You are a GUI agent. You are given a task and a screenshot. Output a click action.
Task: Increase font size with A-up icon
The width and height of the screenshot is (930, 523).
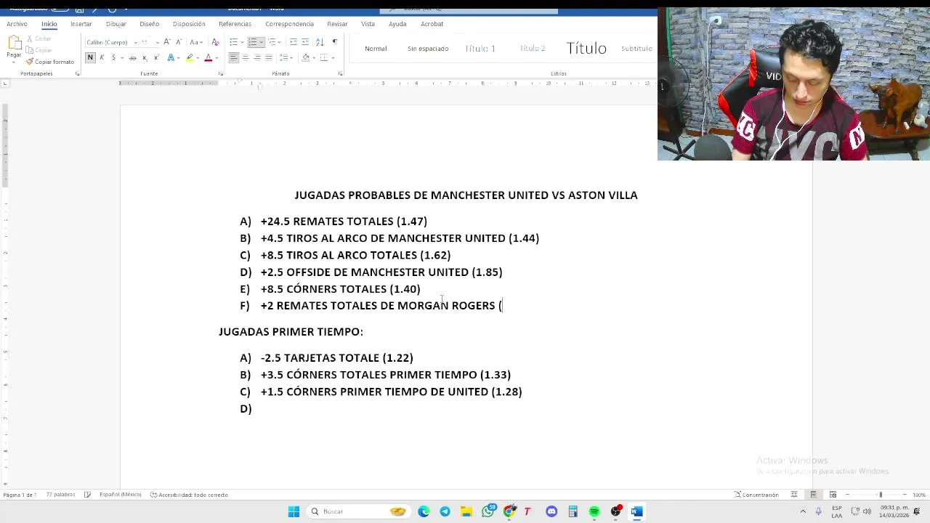point(167,42)
